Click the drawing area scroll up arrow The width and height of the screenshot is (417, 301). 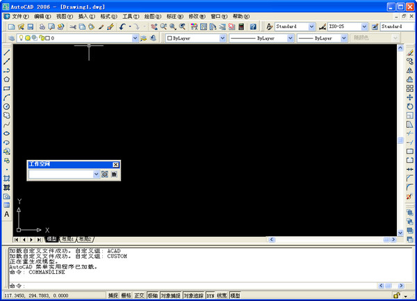click(x=400, y=48)
